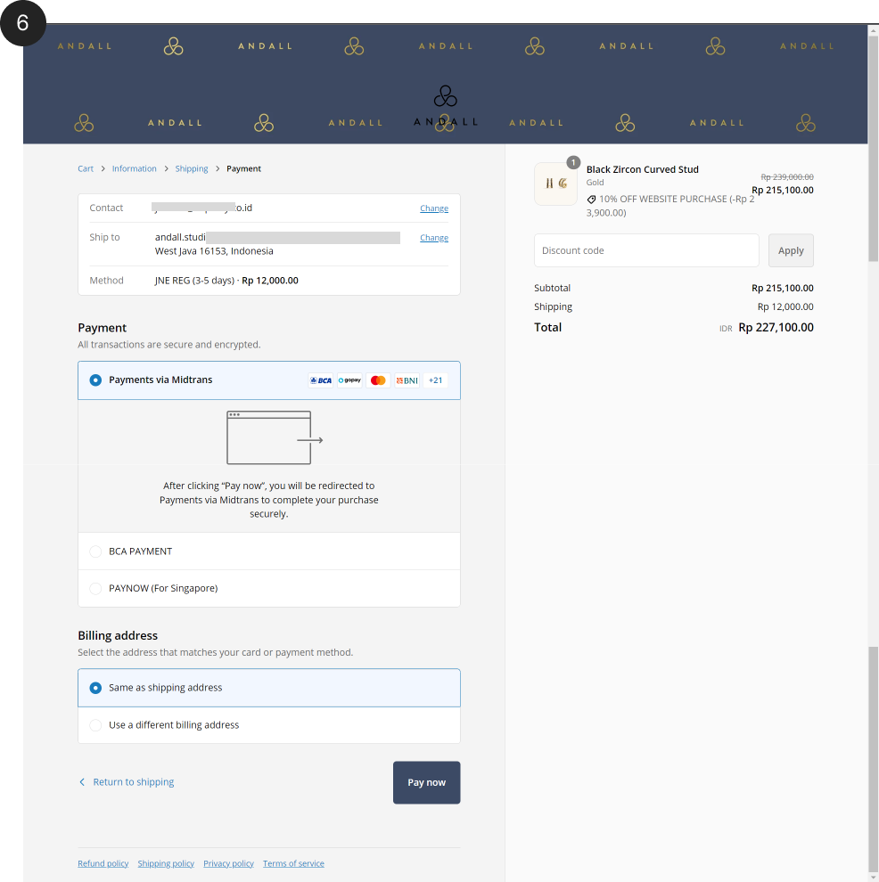
Task: Go to Cart breadcrumb step
Action: click(x=86, y=168)
